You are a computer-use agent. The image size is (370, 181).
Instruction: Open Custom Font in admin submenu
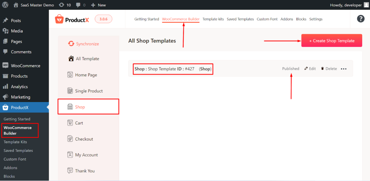pos(15,159)
